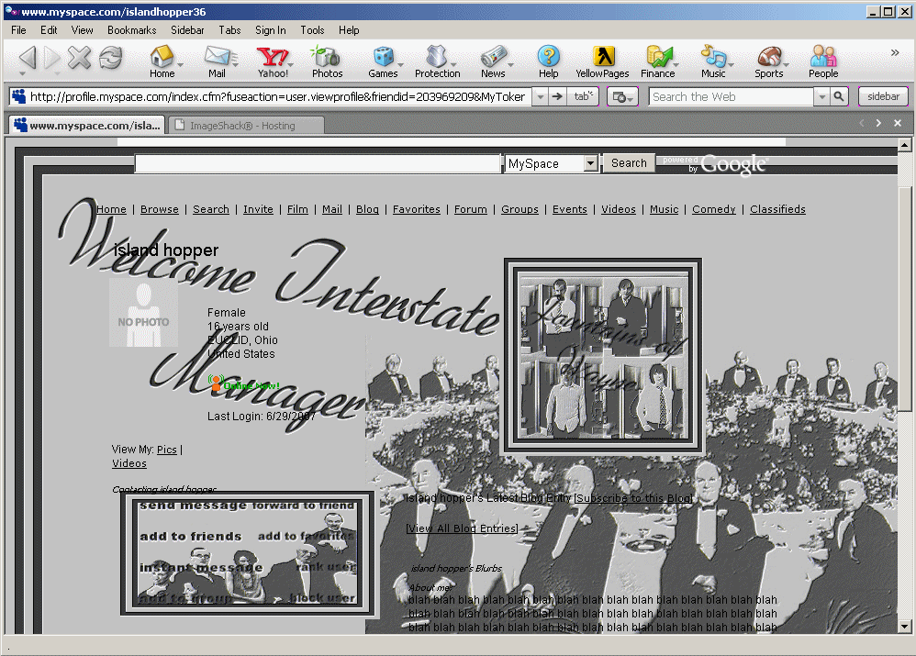916x656 pixels.
Task: Switch to the ImageShack - Hosting tab
Action: (x=245, y=126)
